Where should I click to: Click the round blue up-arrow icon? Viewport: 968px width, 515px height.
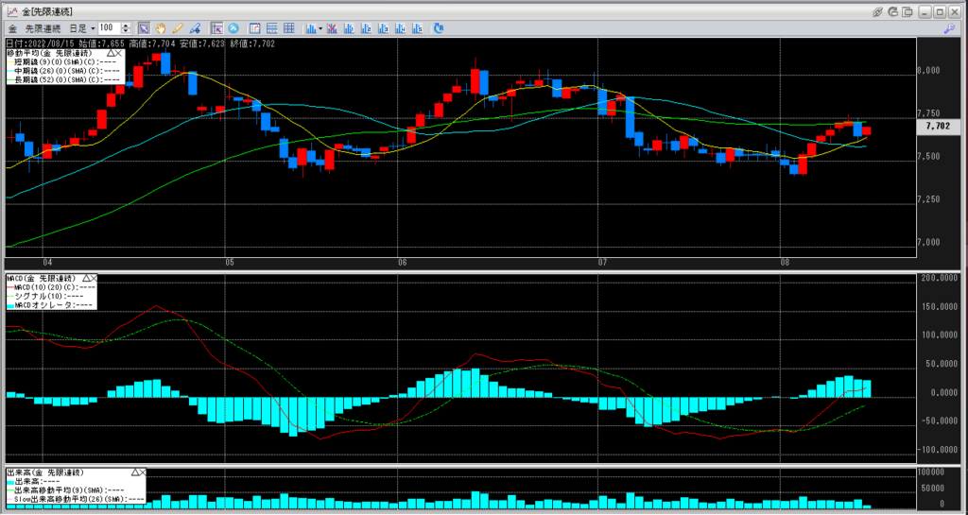[x=233, y=28]
